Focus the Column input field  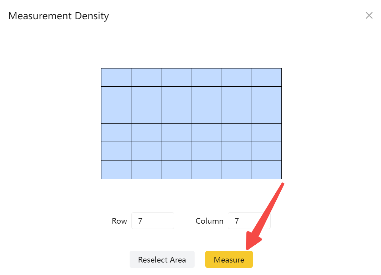click(249, 221)
